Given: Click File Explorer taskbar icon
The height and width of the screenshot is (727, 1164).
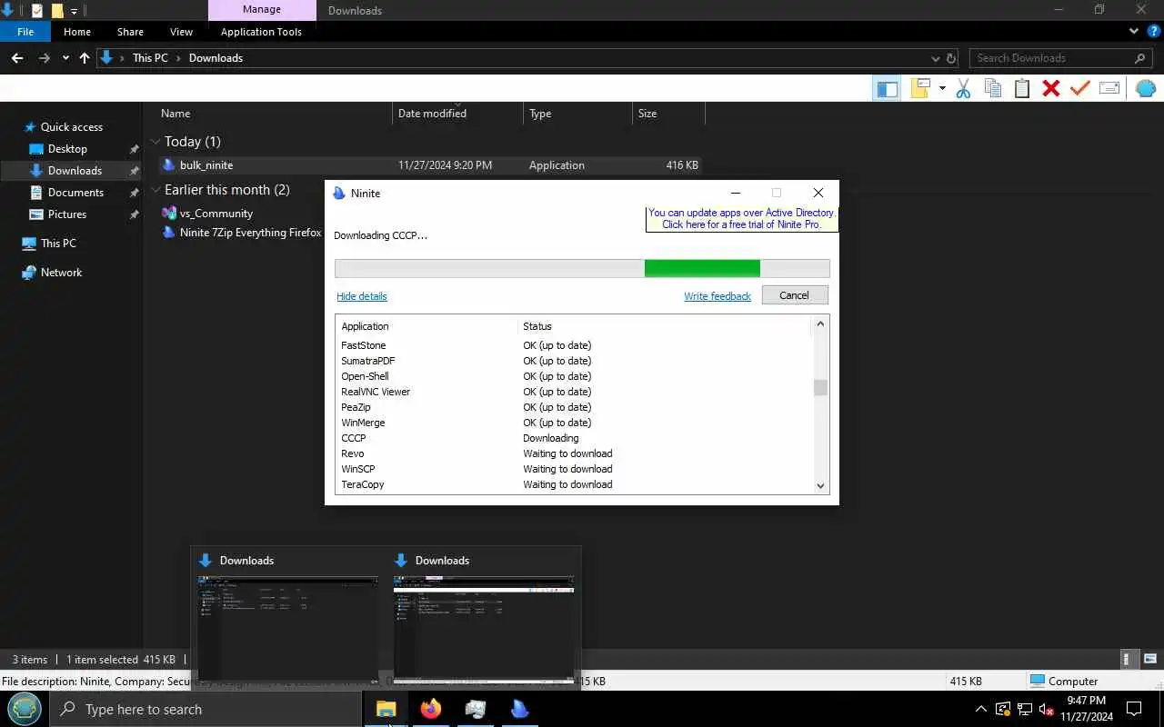Looking at the screenshot, I should pyautogui.click(x=386, y=709).
